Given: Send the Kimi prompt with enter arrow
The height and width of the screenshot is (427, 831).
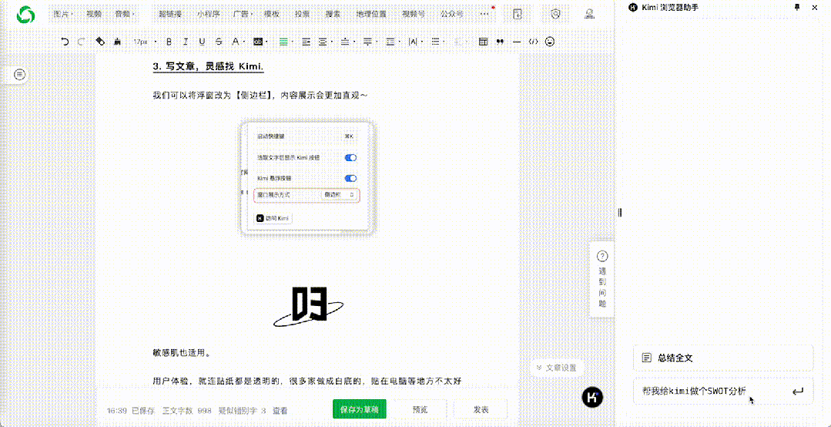Looking at the screenshot, I should pyautogui.click(x=798, y=392).
